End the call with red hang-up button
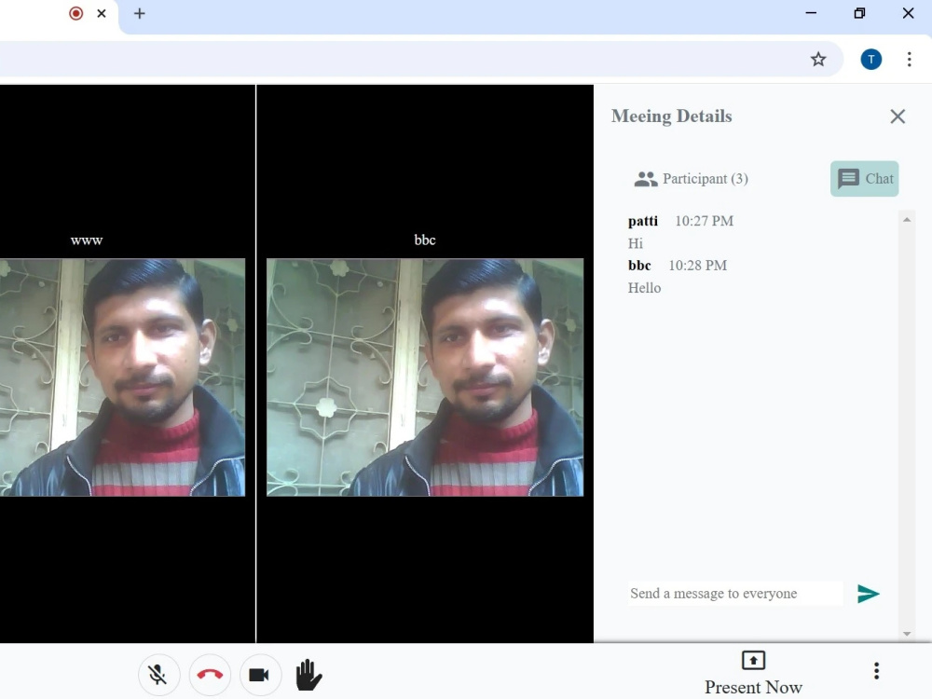Screen dimensions: 932x699 click(210, 675)
